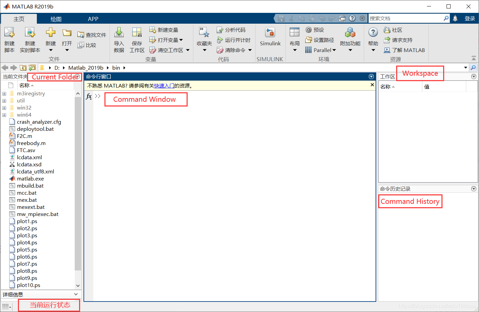This screenshot has width=479, height=312.
Task: Click in the Search Documentation (搜索文档) field
Action: (x=406, y=18)
